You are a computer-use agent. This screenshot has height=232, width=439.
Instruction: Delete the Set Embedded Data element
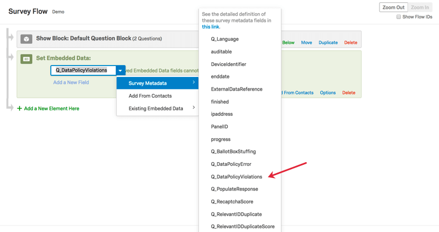[348, 93]
